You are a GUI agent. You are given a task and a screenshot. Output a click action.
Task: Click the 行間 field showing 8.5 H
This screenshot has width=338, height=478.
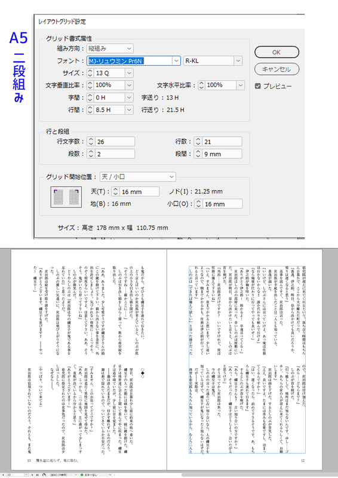(109, 110)
